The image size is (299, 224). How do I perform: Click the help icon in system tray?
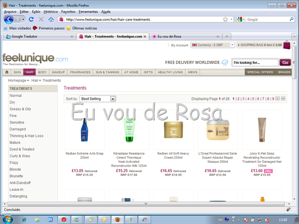[227, 219]
